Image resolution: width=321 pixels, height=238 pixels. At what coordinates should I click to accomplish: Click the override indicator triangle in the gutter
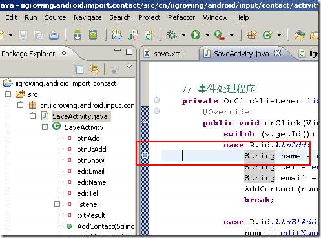[x=144, y=122]
